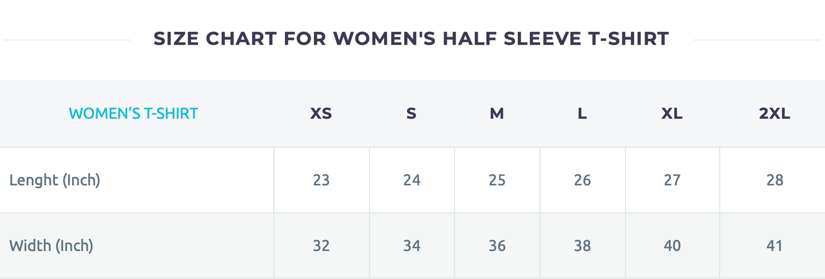Viewport: 825px width, 279px height.
Task: Click length value 28 for 2XL
Action: (775, 180)
